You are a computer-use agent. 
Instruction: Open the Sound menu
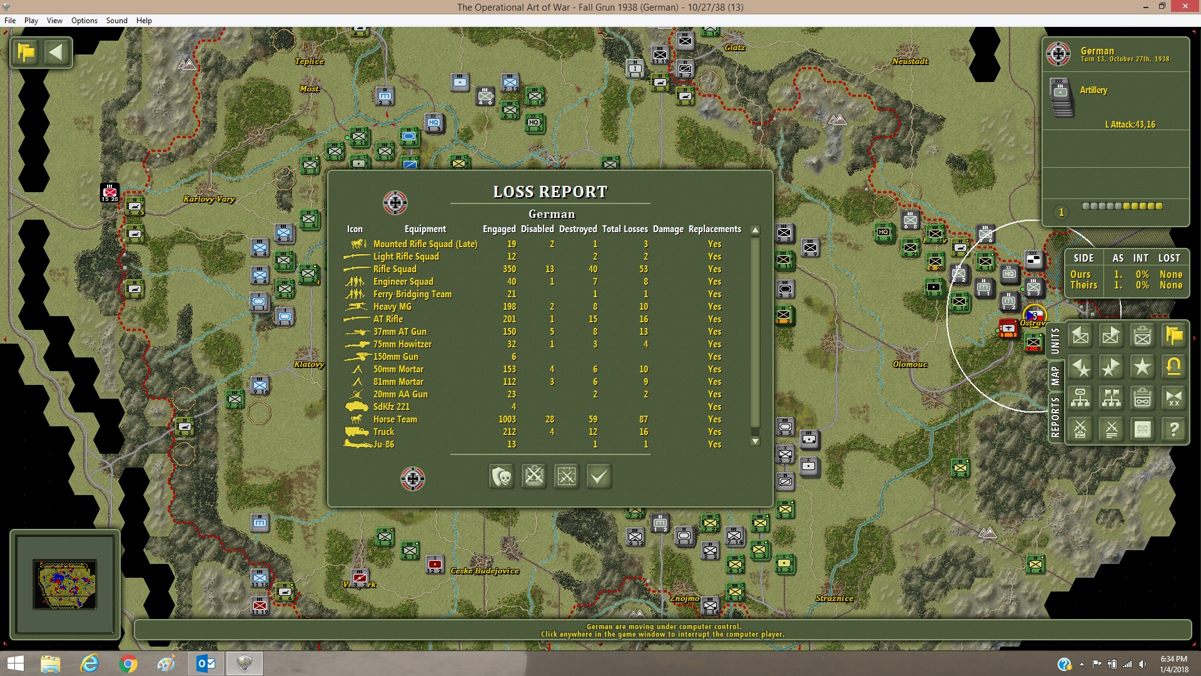click(x=117, y=21)
